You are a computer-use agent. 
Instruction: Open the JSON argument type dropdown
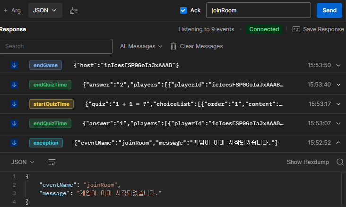click(x=45, y=10)
